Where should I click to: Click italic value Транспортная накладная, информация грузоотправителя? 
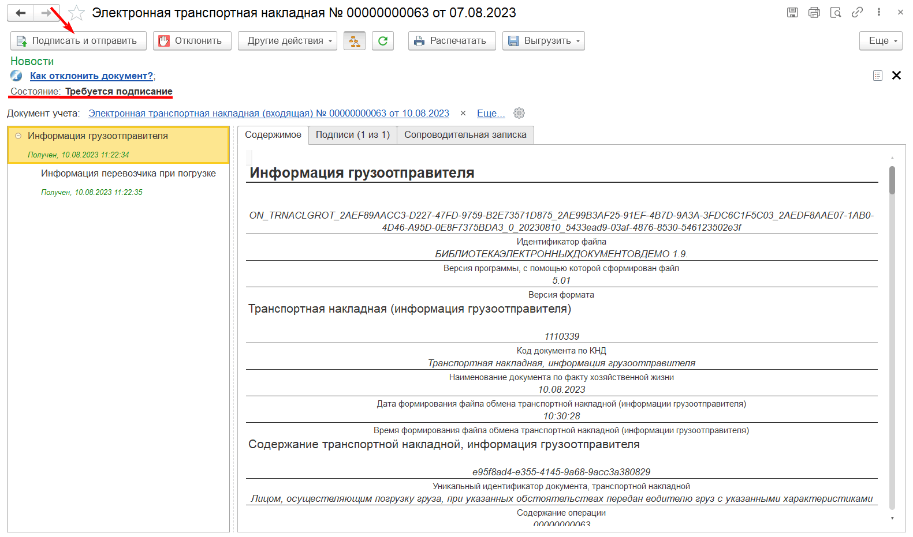[x=562, y=363]
